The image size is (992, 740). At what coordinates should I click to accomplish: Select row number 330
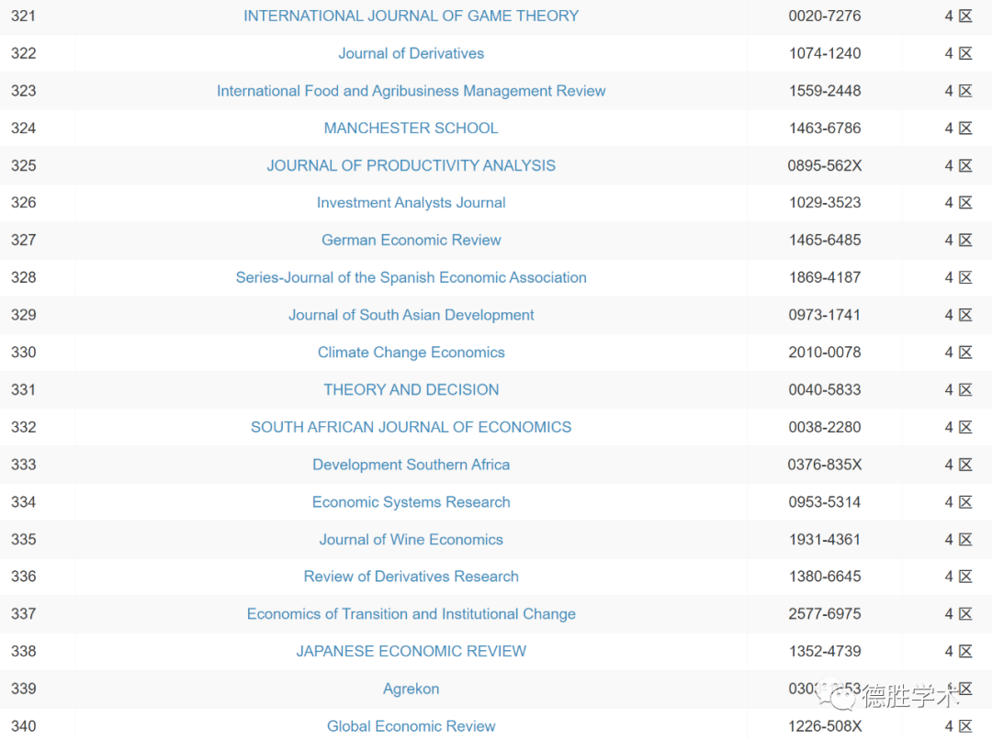coord(23,352)
